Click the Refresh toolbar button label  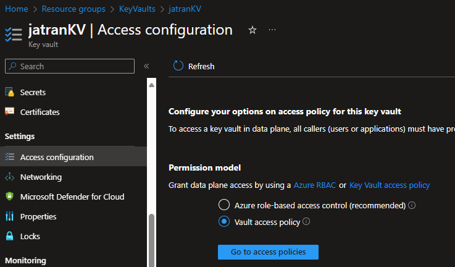point(201,66)
